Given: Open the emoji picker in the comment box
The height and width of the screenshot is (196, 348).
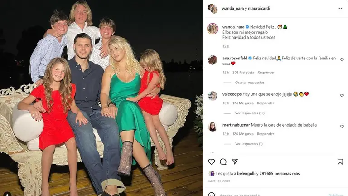Looking at the screenshot, I should 211,195.
